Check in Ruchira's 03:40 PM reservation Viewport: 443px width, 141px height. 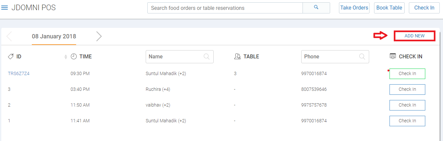(407, 90)
